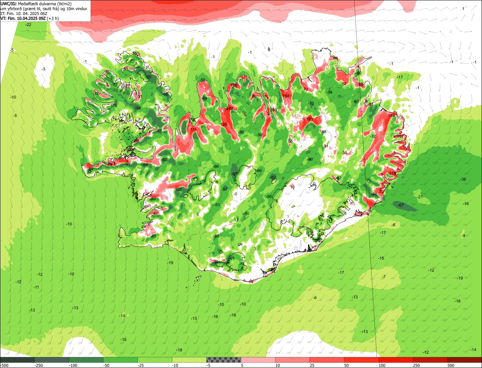Click the '-22' value below the header

[x=28, y=24]
